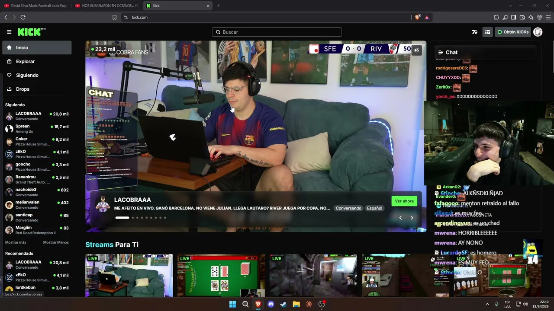The width and height of the screenshot is (554, 311).
Task: Close the Kick browser tab
Action: (x=208, y=6)
